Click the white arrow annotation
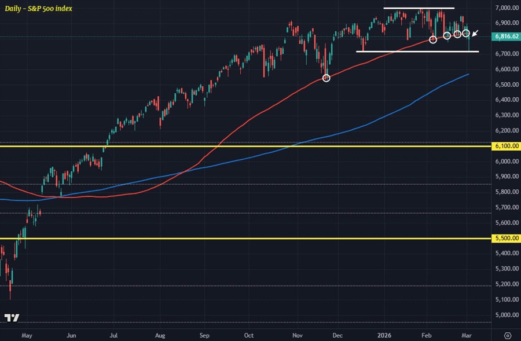The image size is (521, 341). [475, 33]
